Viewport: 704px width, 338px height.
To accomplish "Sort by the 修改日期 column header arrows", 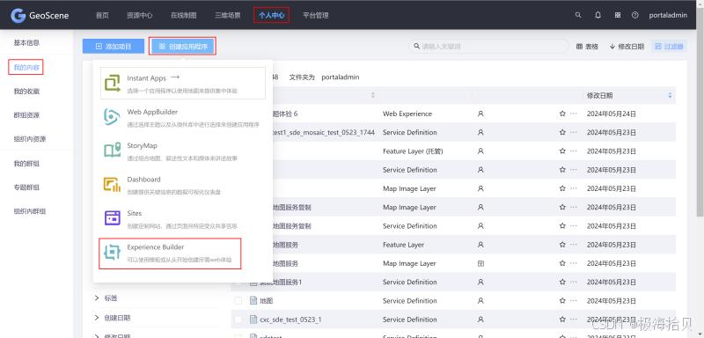I will point(670,95).
